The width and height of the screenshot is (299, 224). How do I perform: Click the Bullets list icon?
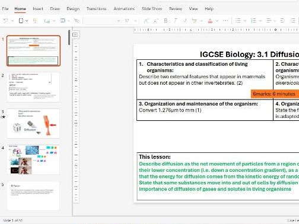[238, 21]
